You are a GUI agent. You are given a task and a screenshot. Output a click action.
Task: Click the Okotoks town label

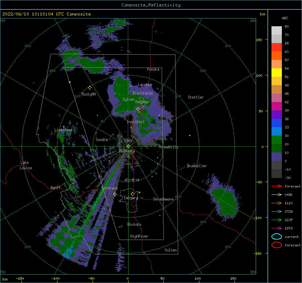click(134, 224)
